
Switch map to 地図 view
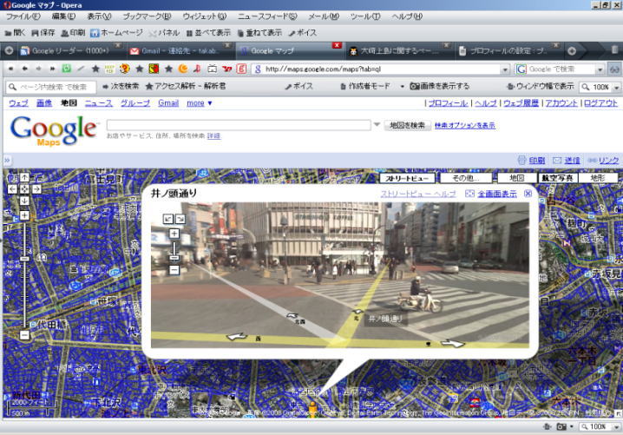(517, 178)
